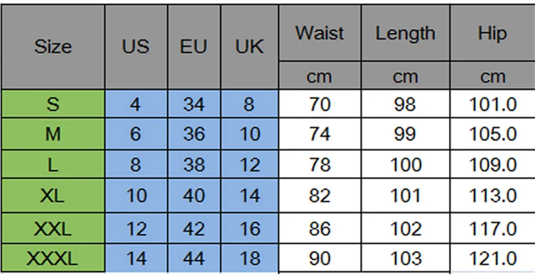Click the waist value 74 cell

tap(320, 134)
